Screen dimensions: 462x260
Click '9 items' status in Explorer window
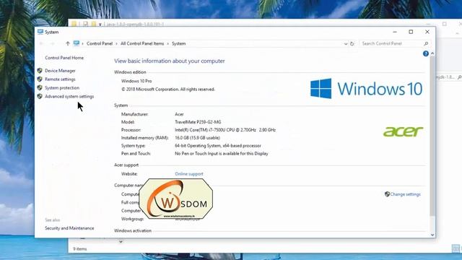80,249
